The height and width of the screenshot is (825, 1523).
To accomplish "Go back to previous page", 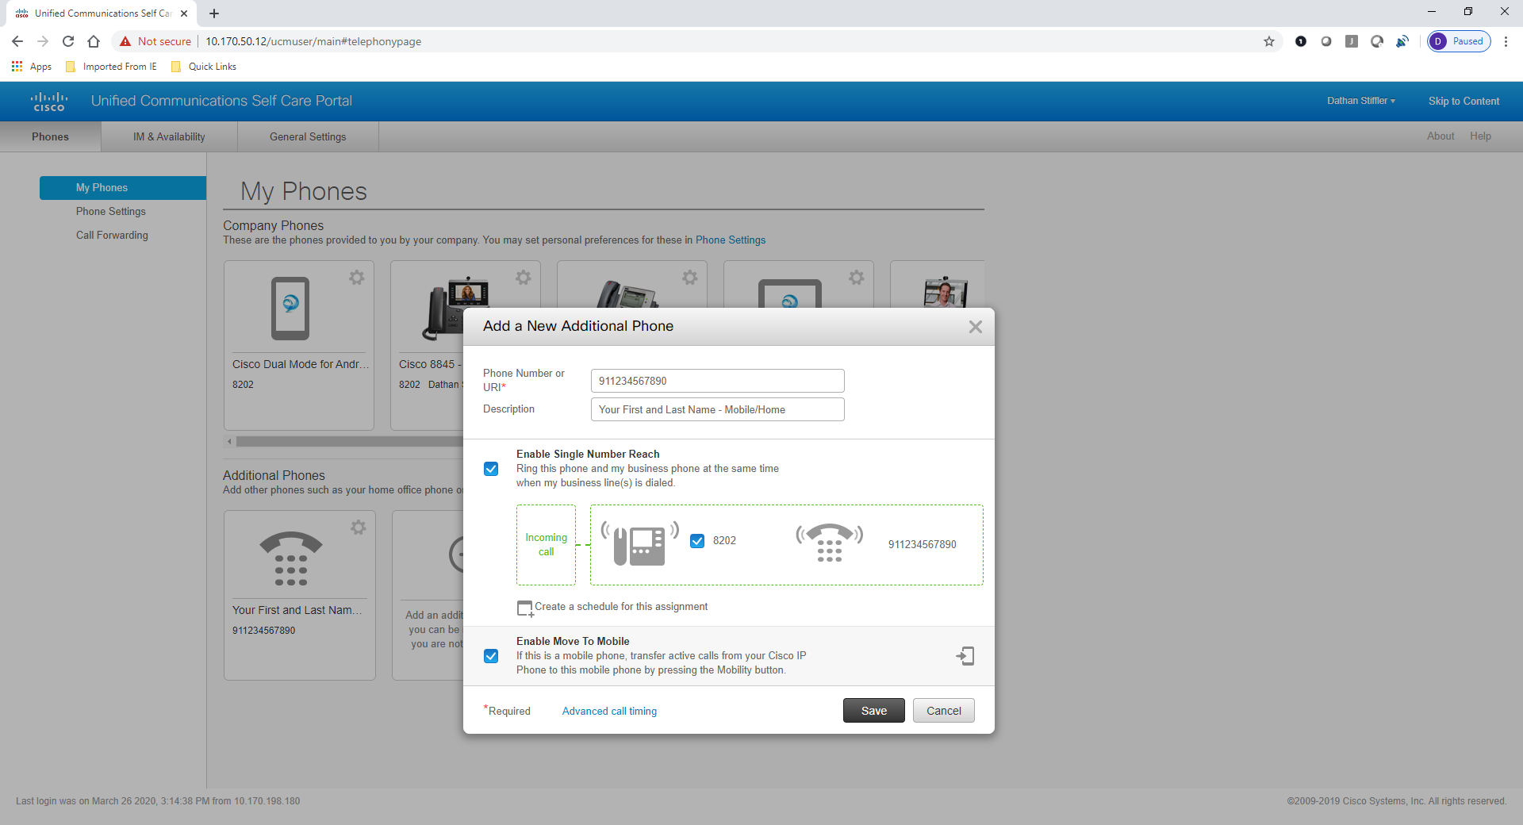I will [x=17, y=41].
